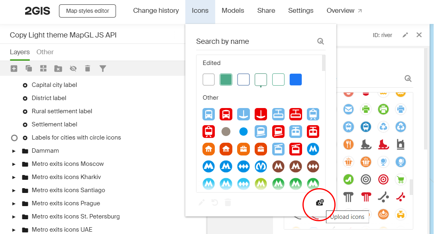The height and width of the screenshot is (234, 434).
Task: Open search by name magnifier in Icons panel
Action: (x=320, y=41)
